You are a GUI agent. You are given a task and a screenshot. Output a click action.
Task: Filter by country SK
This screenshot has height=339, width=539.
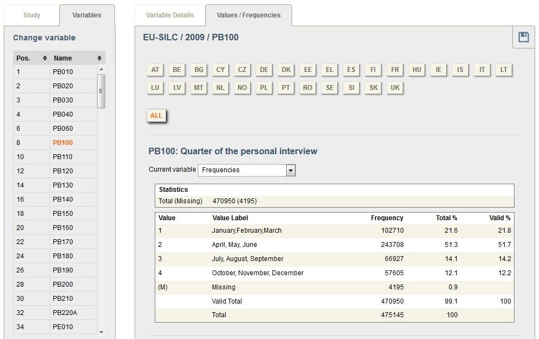tap(373, 87)
